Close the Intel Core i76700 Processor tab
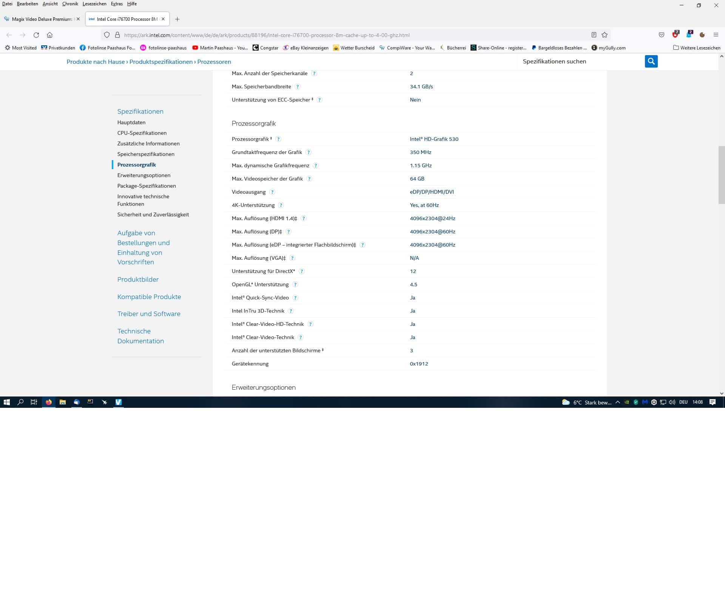This screenshot has height=614, width=725. click(163, 19)
